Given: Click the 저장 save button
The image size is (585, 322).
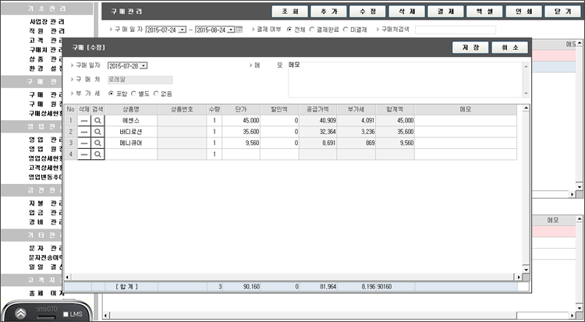Looking at the screenshot, I should coord(470,48).
